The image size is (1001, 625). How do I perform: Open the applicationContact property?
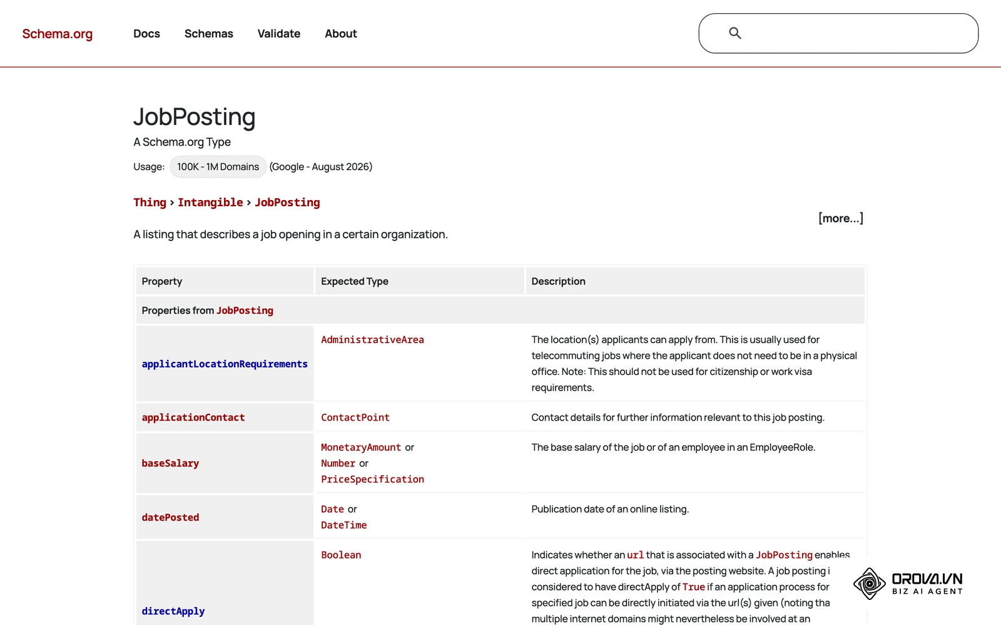coord(193,417)
